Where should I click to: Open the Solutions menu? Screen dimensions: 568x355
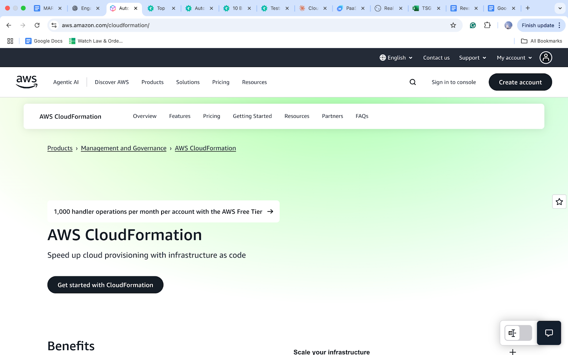tap(188, 82)
